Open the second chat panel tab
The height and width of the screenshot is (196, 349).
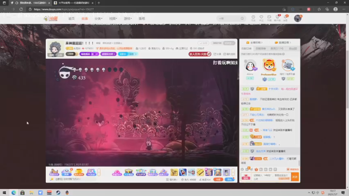click(x=261, y=48)
